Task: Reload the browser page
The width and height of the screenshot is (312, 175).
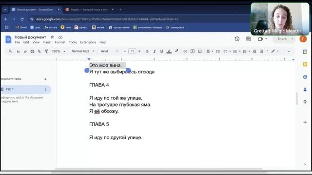Action: click(22, 19)
